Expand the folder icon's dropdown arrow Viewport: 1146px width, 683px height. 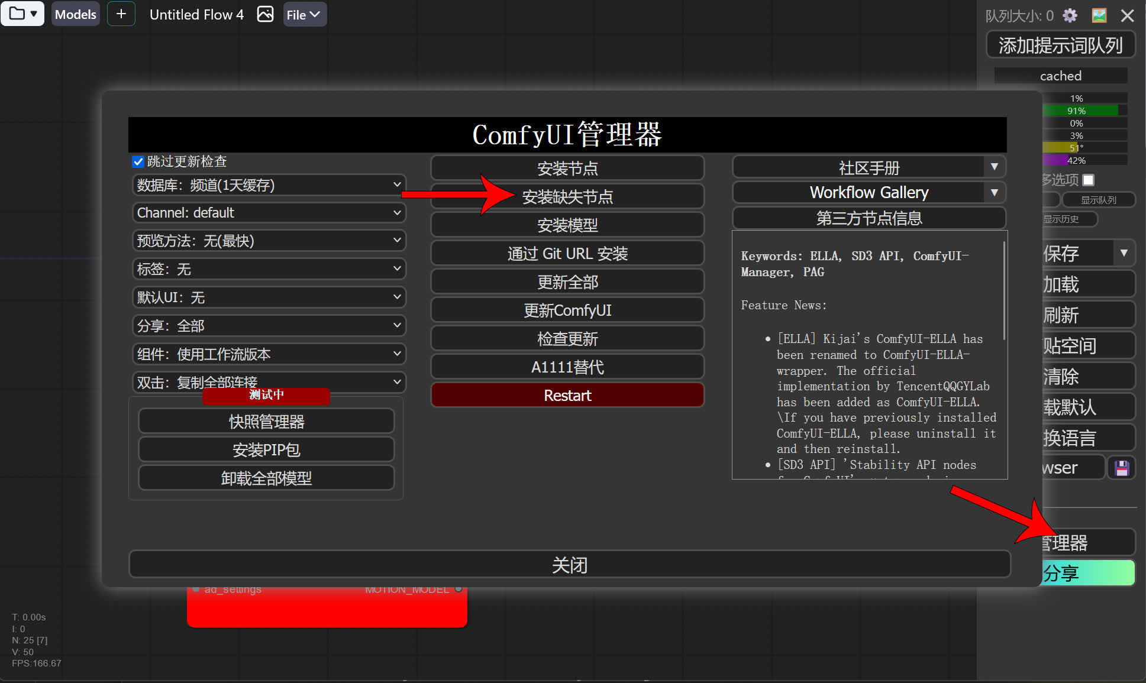[34, 14]
